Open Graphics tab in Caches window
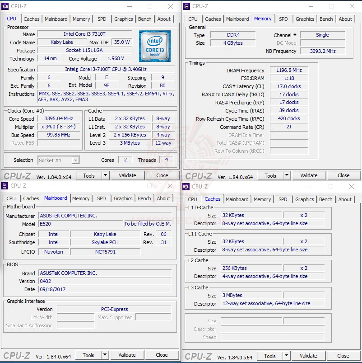The height and width of the screenshot is (363, 362). pyautogui.click(x=305, y=199)
